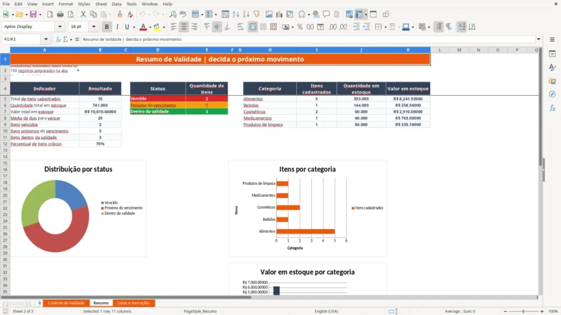Toggle Align Left
The height and width of the screenshot is (315, 561).
174,27
